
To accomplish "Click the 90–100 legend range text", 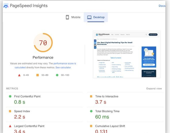I will [65, 75].
